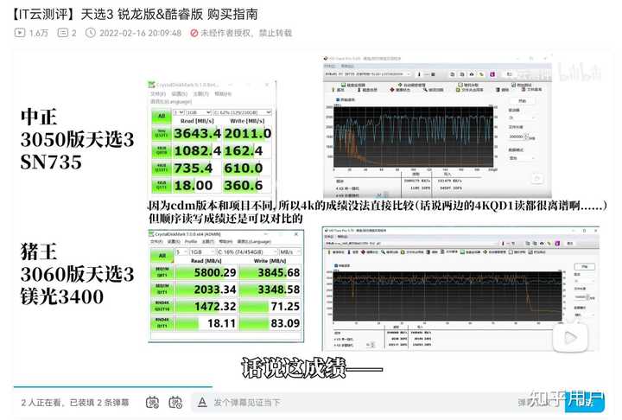Open the Language menu in lower CrystalDiskMark

pyautogui.click(x=254, y=241)
